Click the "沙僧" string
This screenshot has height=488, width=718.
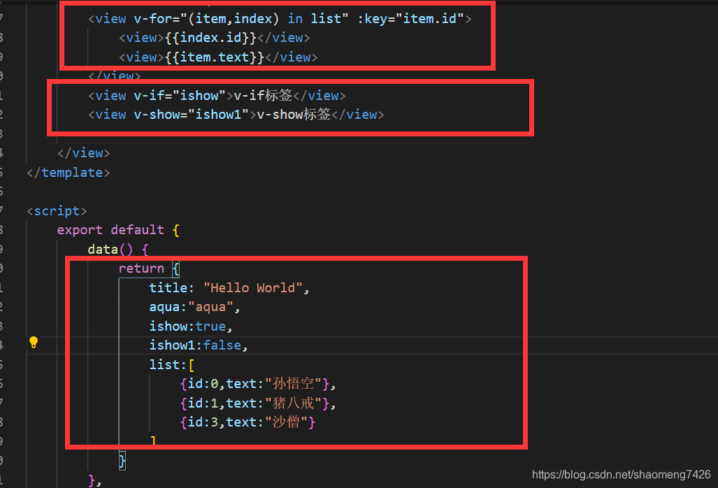286,422
